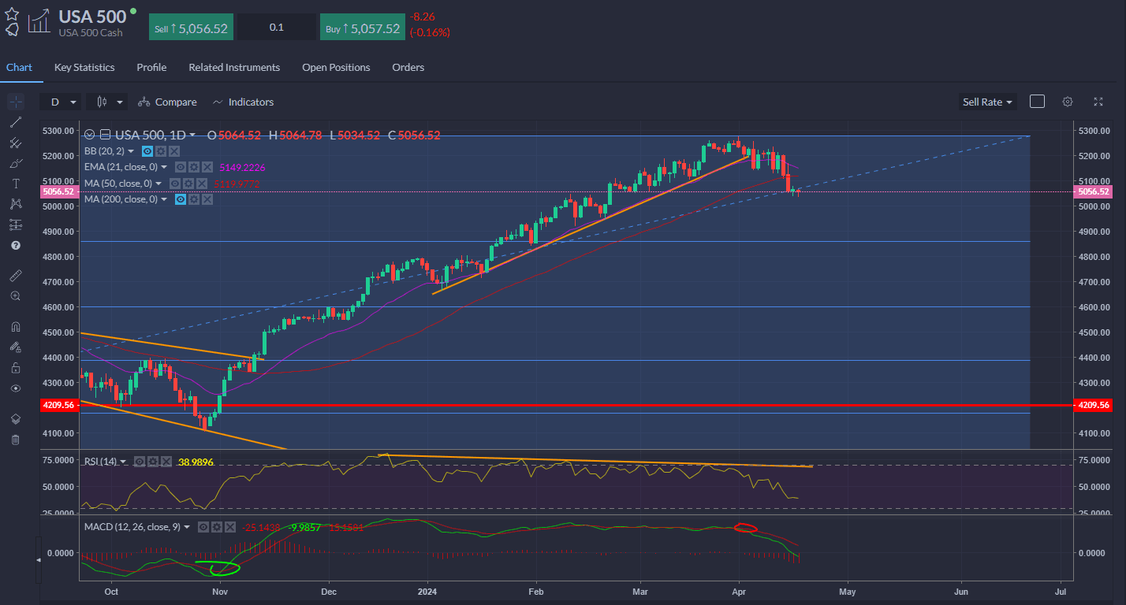Image resolution: width=1126 pixels, height=605 pixels.
Task: Click the minimize legend box icon
Action: click(105, 135)
